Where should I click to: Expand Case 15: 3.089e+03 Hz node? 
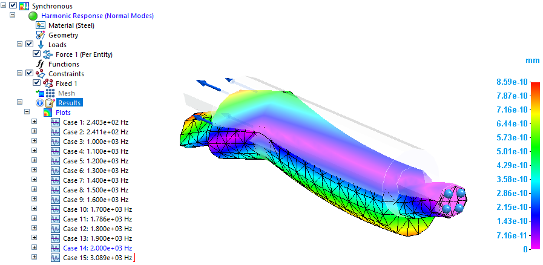(x=34, y=258)
